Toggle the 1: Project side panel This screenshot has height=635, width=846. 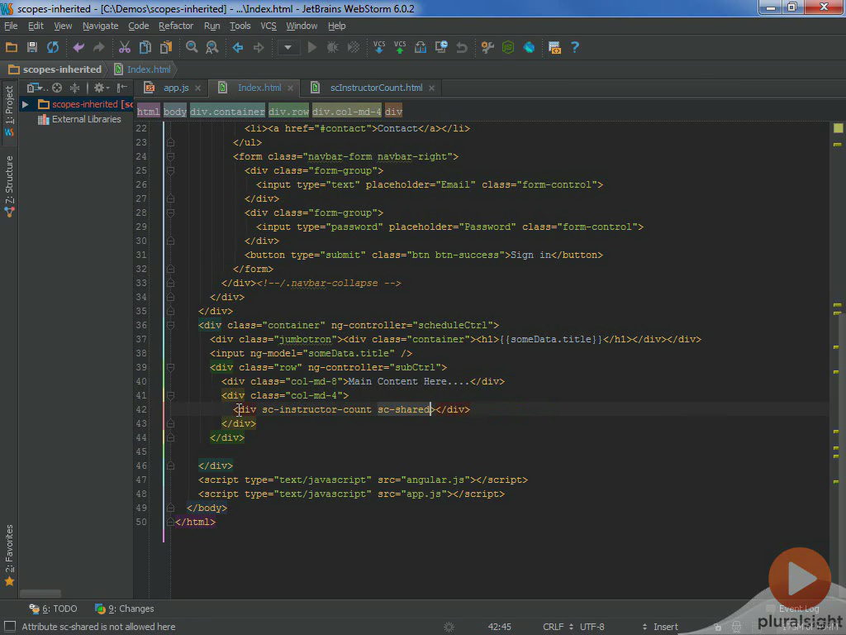pos(9,110)
